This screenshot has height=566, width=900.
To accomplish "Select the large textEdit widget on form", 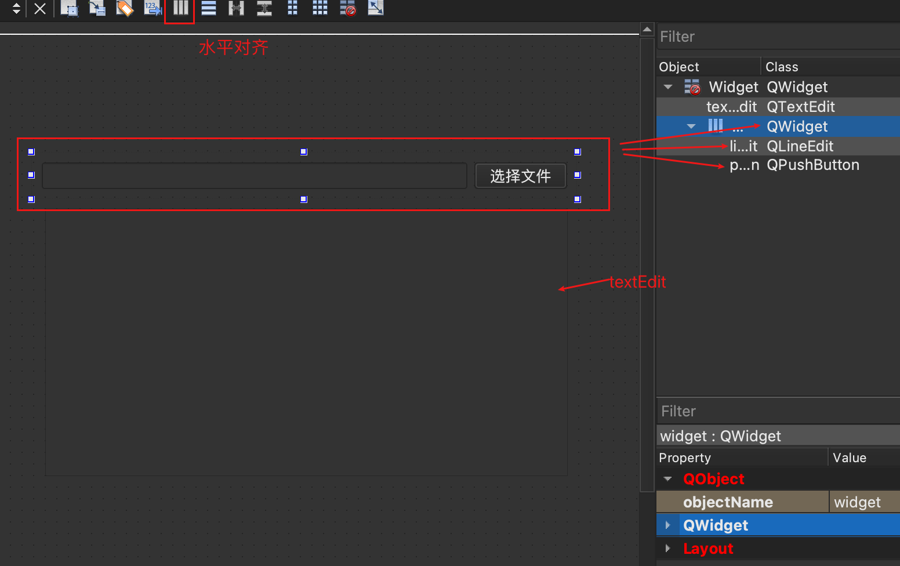I will coord(306,342).
